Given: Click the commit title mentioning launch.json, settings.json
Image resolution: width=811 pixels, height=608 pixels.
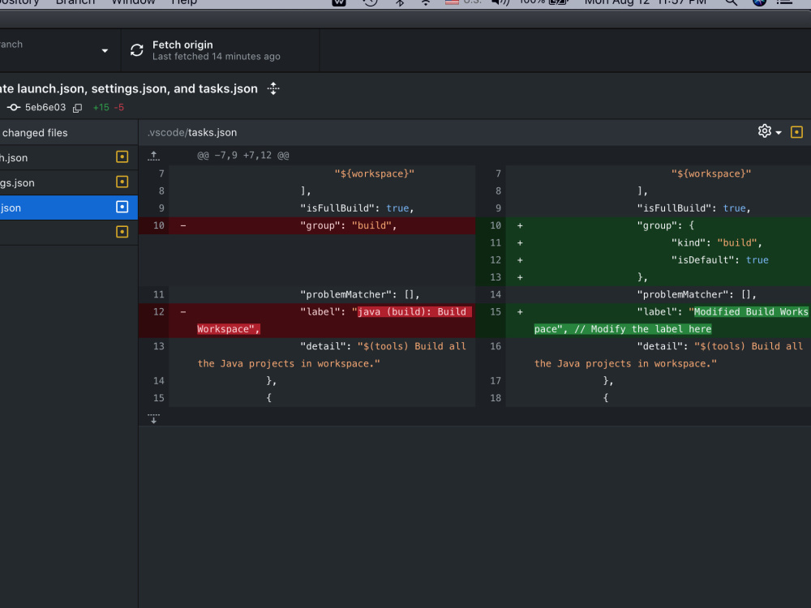Looking at the screenshot, I should 129,88.
